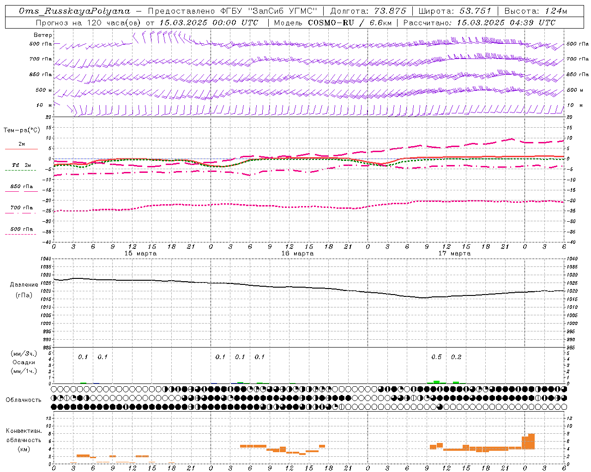Click the Давление pressure label
This screenshot has height=472, width=591.
pyautogui.click(x=24, y=284)
